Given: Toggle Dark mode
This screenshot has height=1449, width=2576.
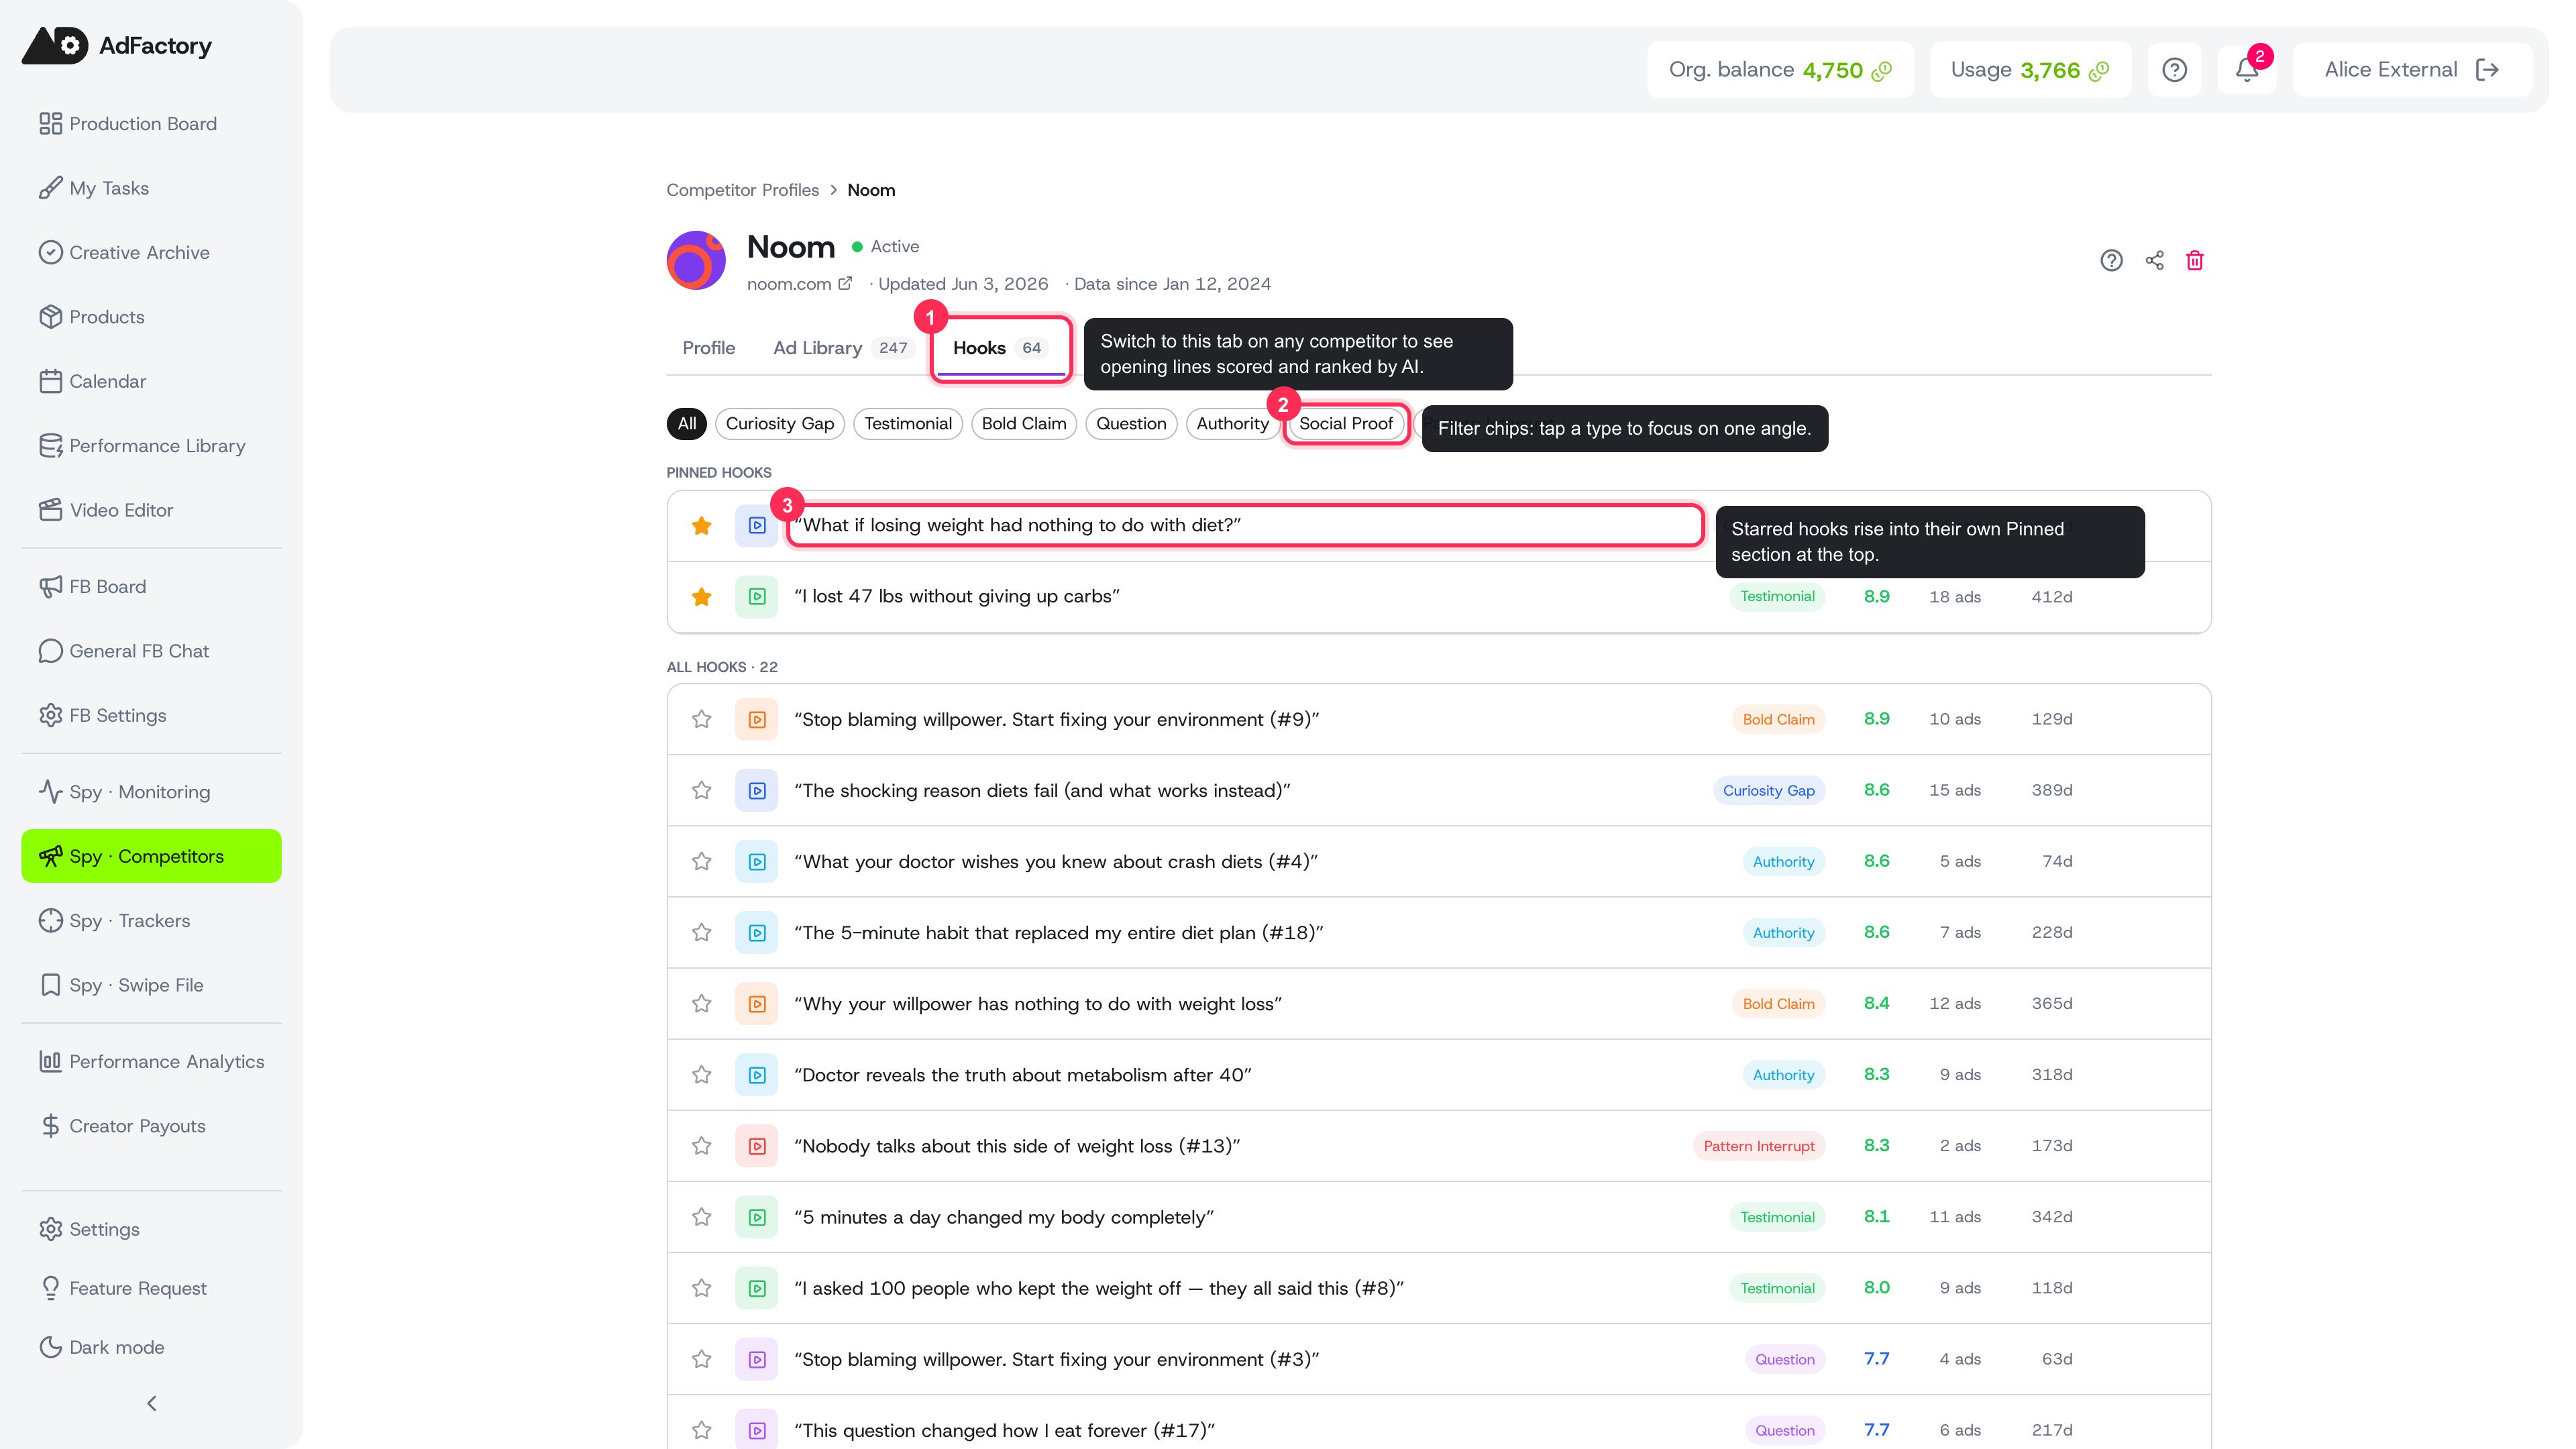Looking at the screenshot, I should [151, 1347].
